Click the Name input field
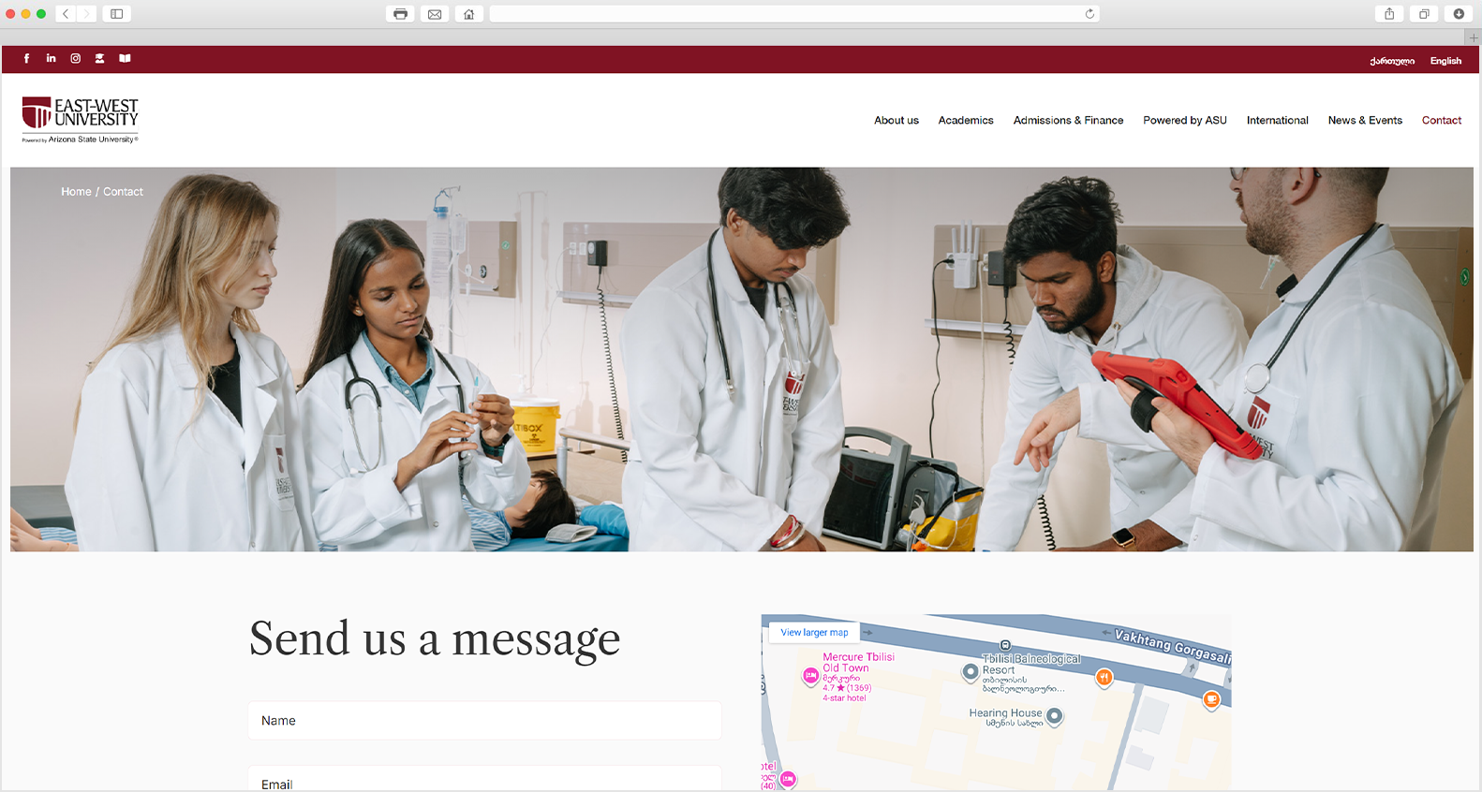Image resolution: width=1482 pixels, height=792 pixels. 484,721
